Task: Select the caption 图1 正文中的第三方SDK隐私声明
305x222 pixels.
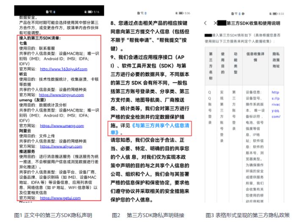Action: coord(53,215)
